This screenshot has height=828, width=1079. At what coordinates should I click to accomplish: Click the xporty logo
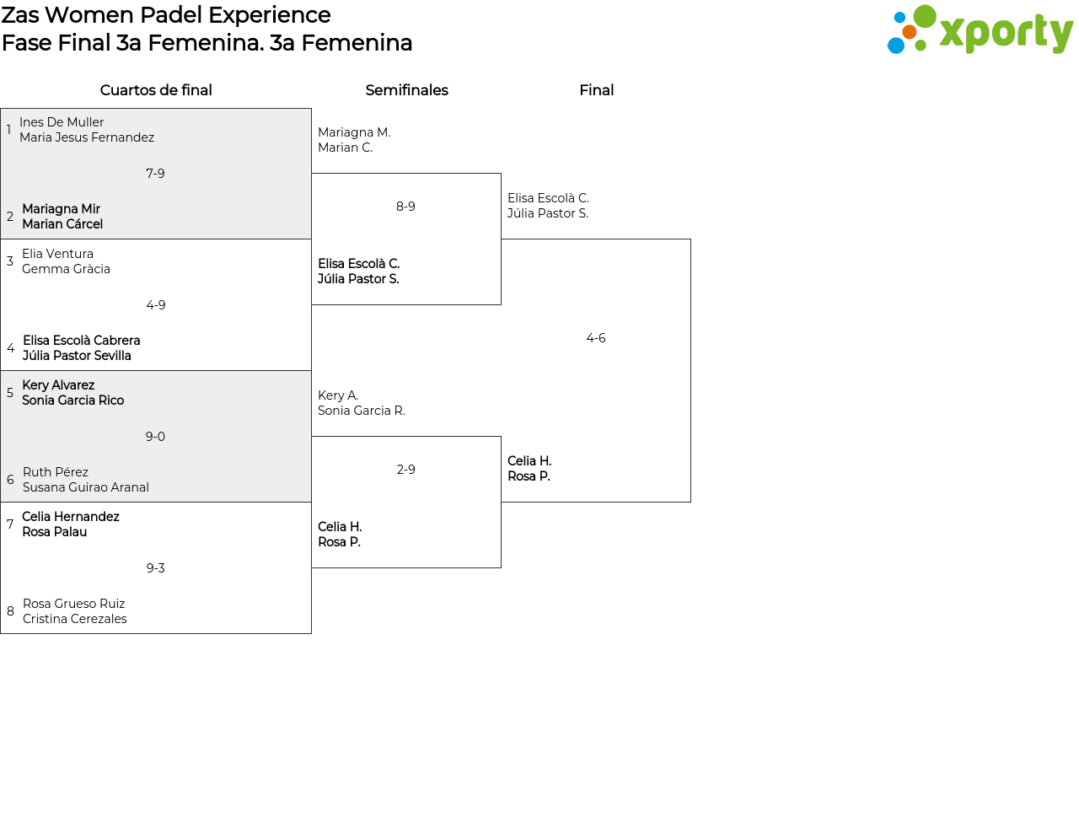coord(980,31)
